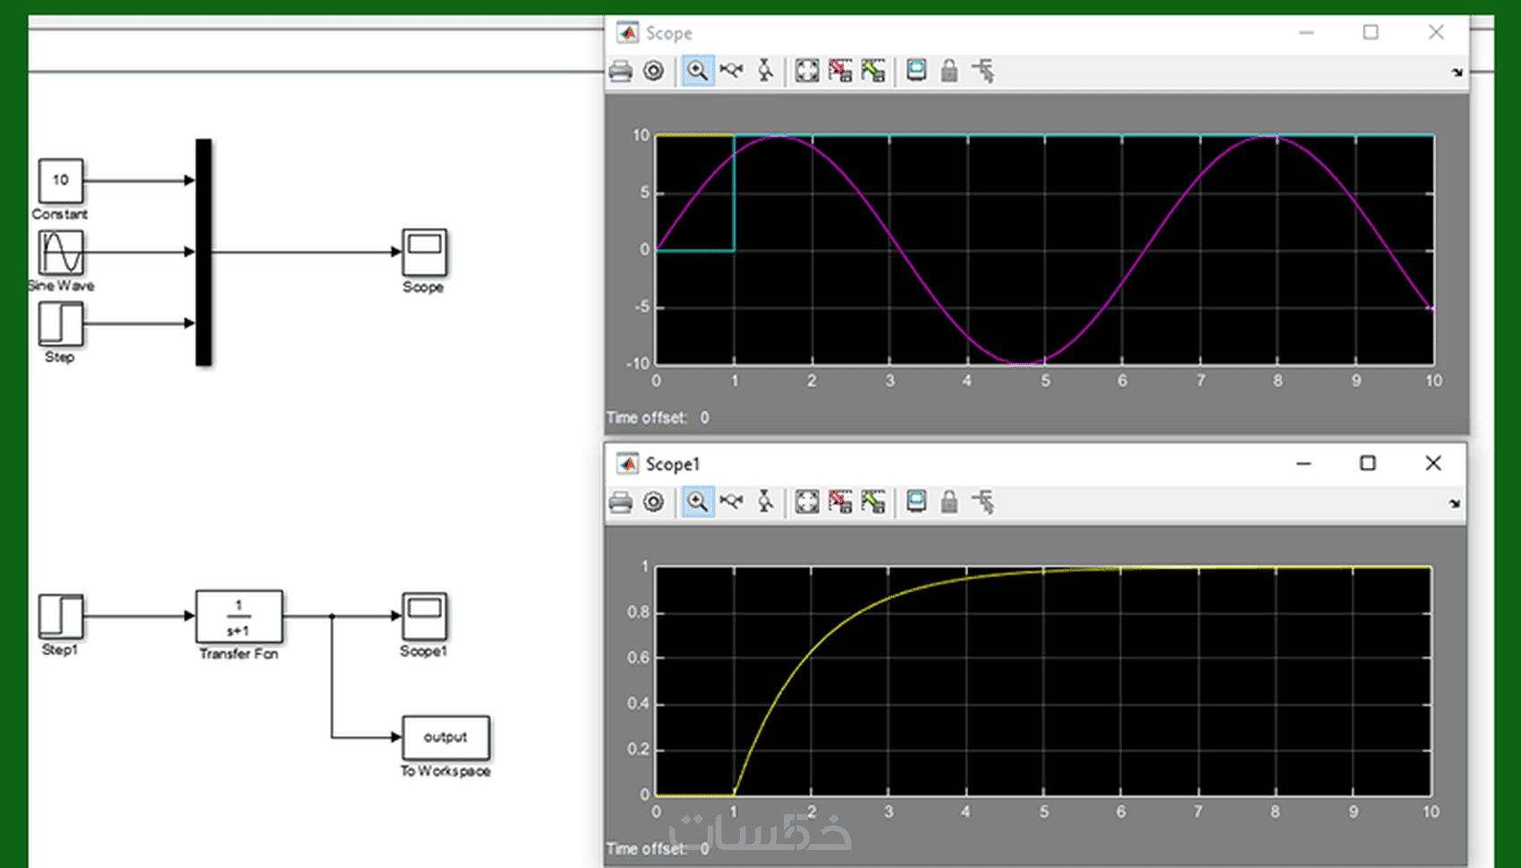Save axes settings in Scope window
The image size is (1521, 868).
coord(840,71)
